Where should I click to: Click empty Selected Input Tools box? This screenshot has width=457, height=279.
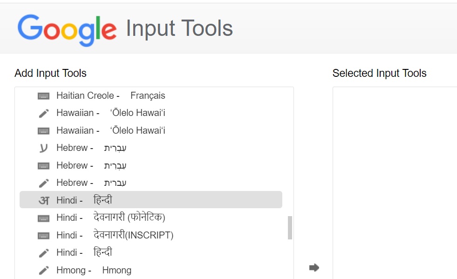pyautogui.click(x=395, y=183)
